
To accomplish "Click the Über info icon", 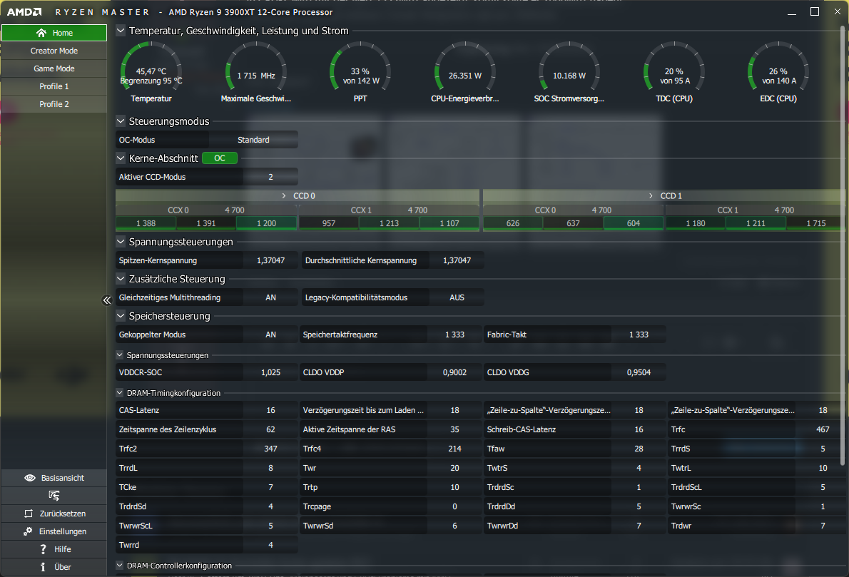I will [x=43, y=567].
